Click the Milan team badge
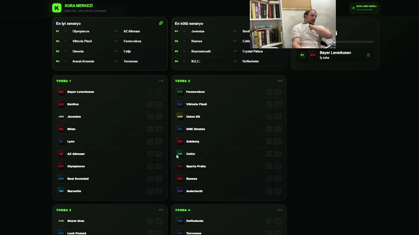This screenshot has width=419, height=235. click(61, 129)
